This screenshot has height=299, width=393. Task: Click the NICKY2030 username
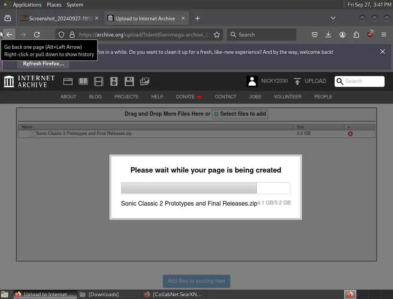[x=274, y=81]
